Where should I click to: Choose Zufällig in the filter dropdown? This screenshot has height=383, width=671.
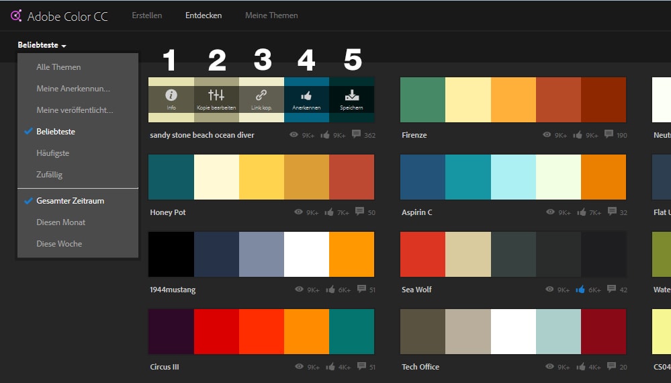point(49,175)
